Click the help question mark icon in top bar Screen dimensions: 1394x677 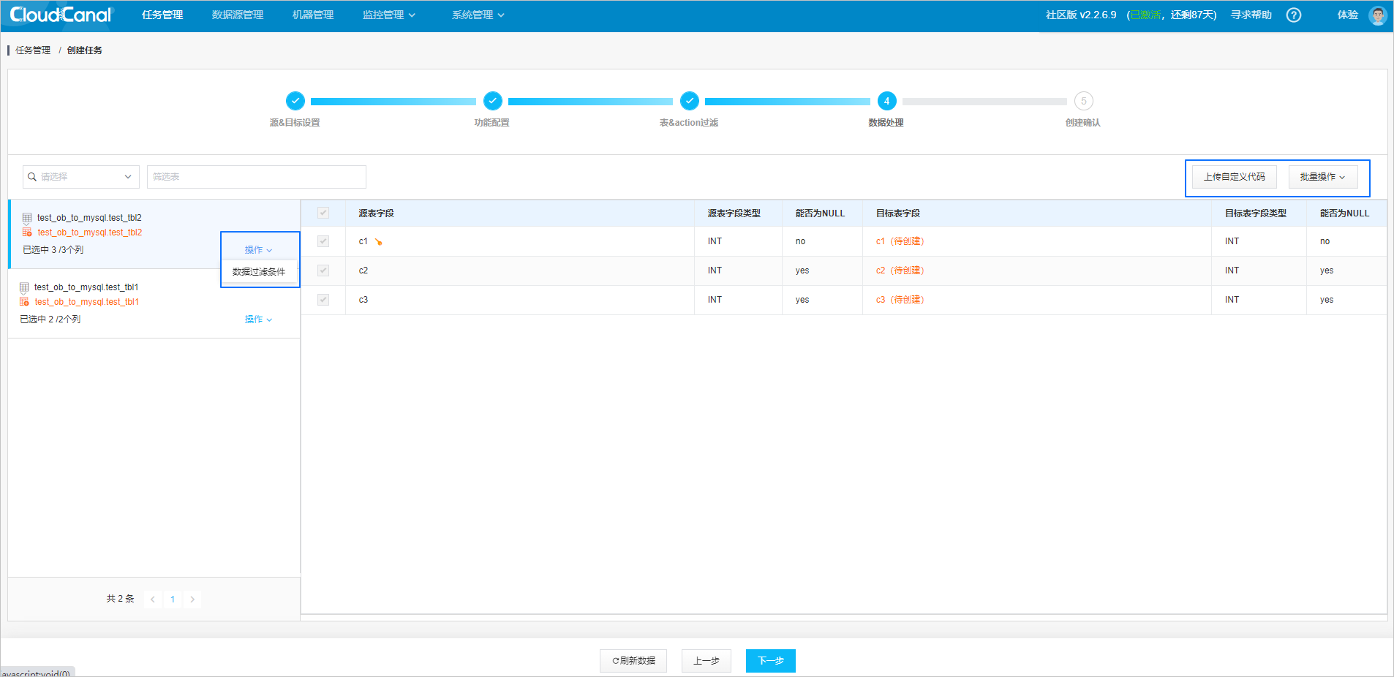[1293, 15]
